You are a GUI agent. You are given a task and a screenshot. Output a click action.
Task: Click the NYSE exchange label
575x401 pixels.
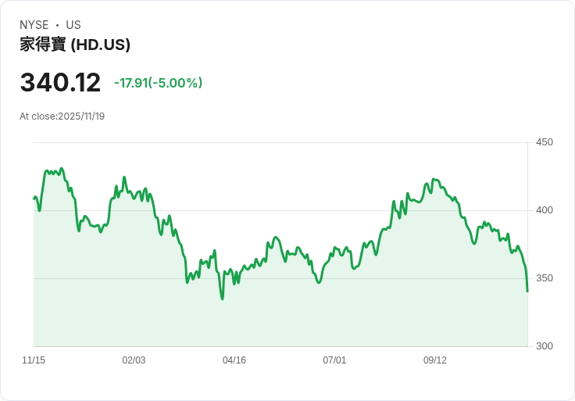(x=34, y=25)
